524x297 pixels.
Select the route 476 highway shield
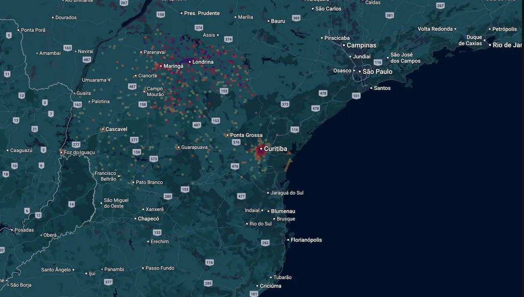click(235, 167)
